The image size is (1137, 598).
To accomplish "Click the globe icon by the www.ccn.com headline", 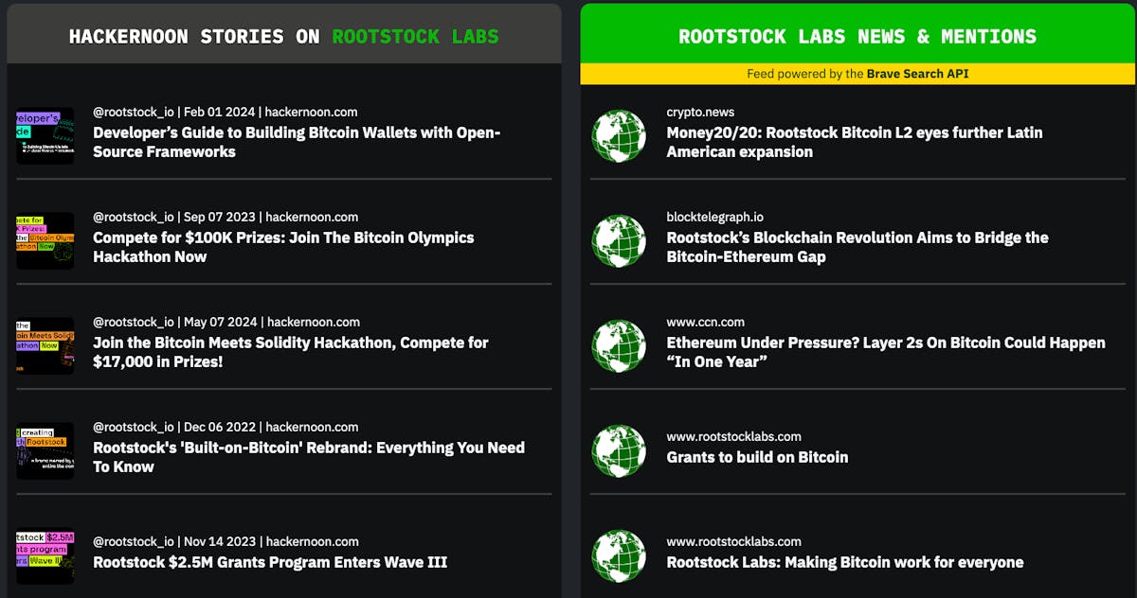I will coord(619,346).
